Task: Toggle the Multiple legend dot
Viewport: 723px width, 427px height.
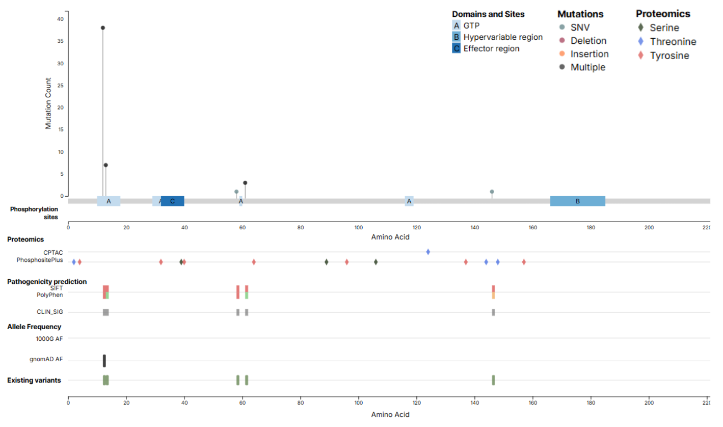Action: (562, 67)
